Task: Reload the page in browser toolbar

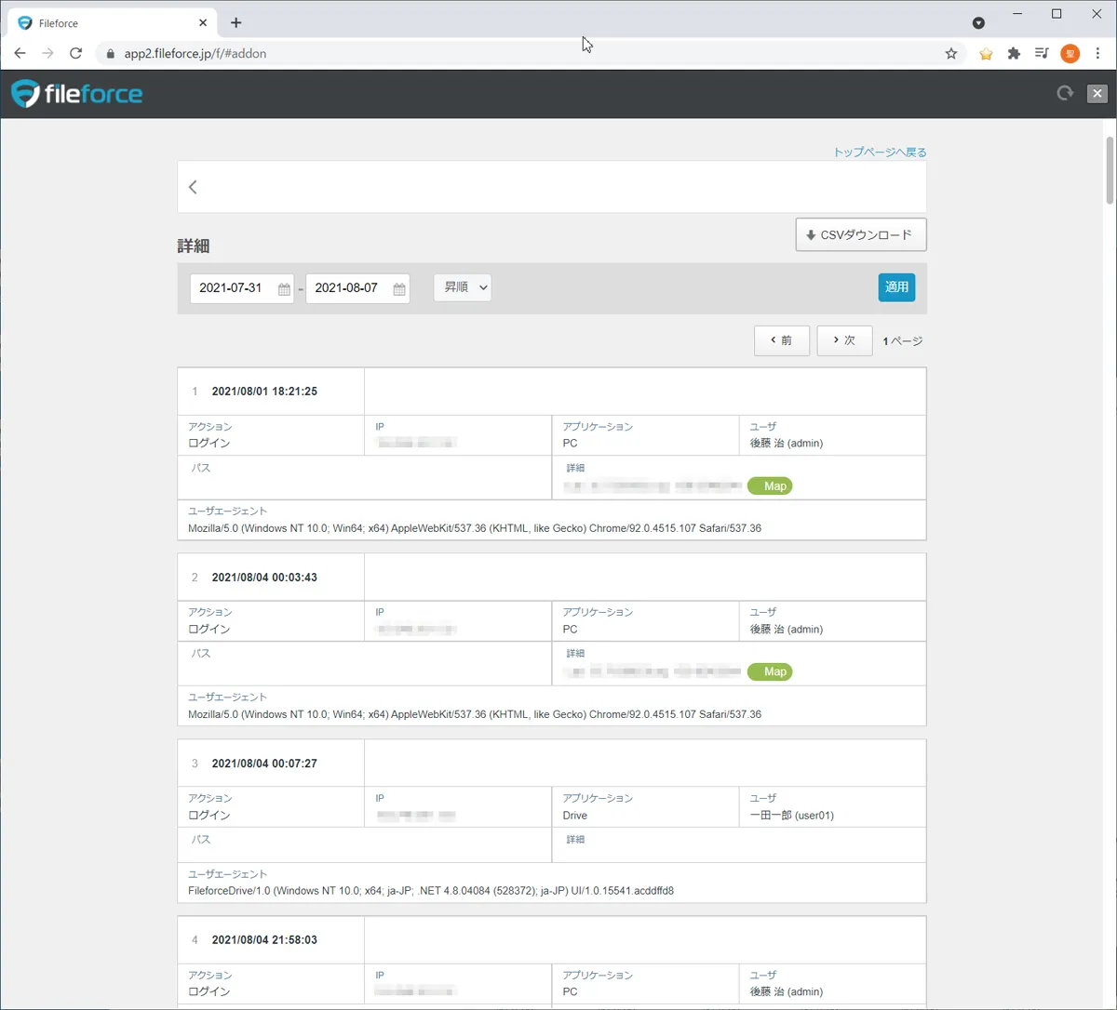Action: tap(76, 54)
